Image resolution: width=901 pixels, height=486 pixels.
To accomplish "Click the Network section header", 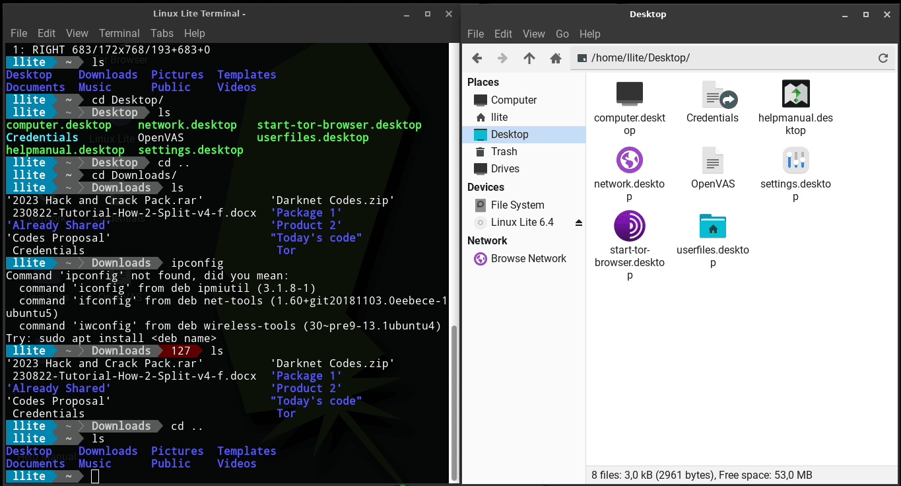I will click(x=487, y=241).
